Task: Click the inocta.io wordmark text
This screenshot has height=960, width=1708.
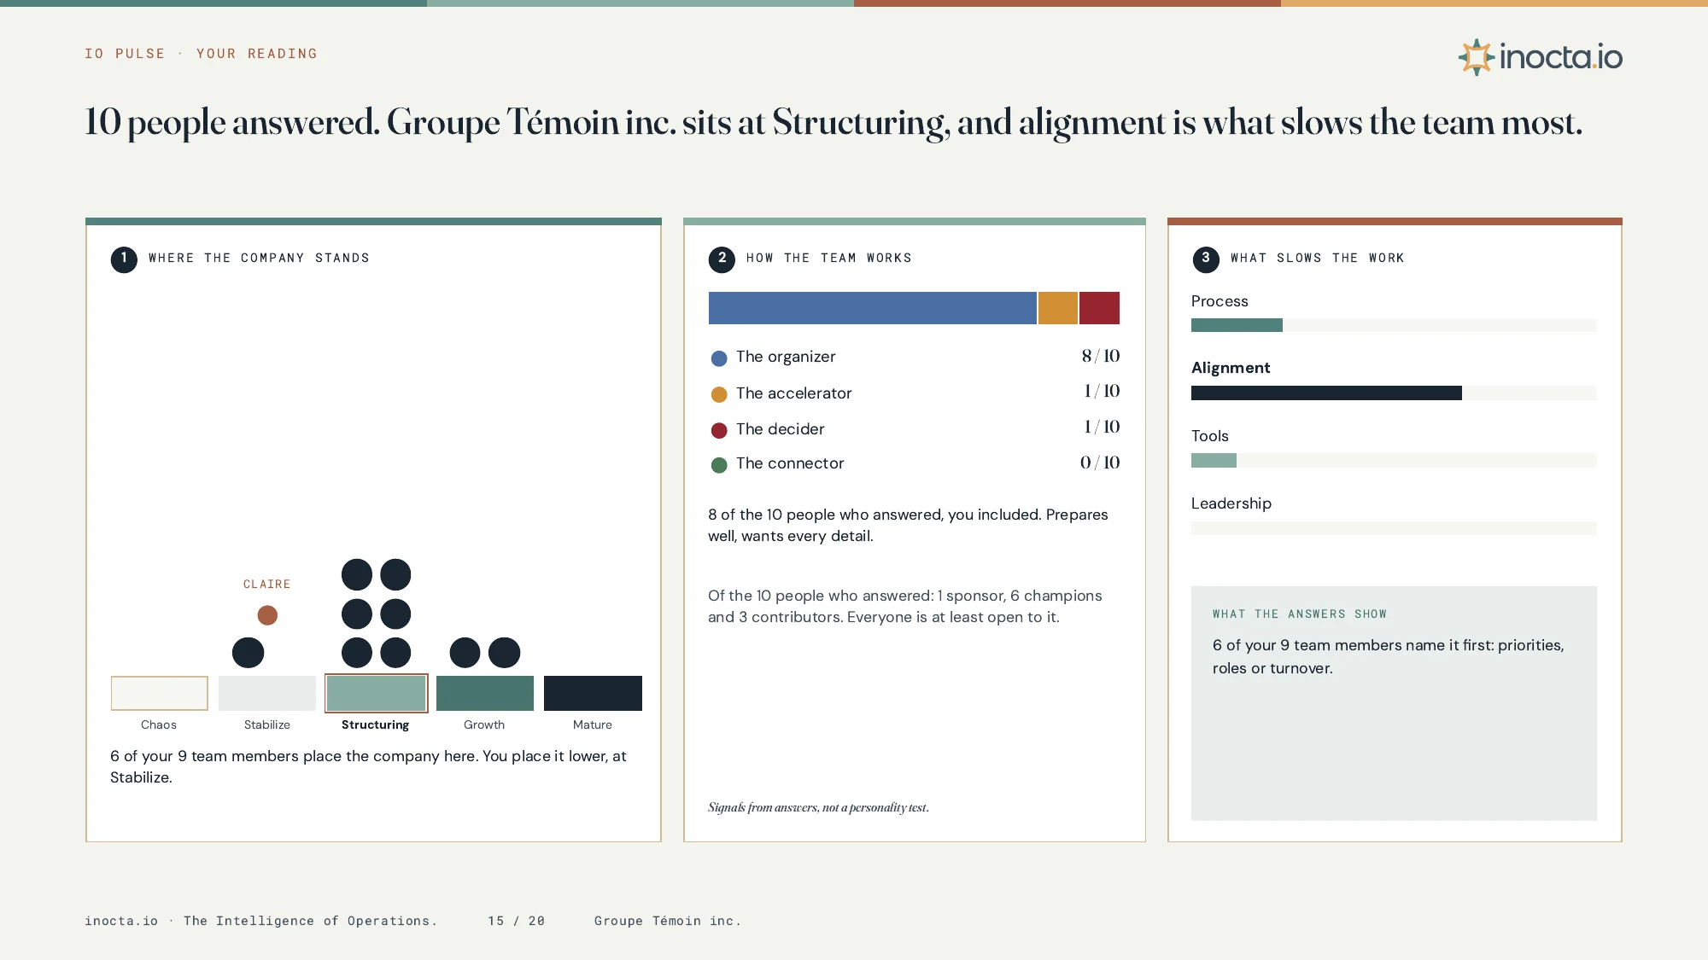Action: point(1561,57)
